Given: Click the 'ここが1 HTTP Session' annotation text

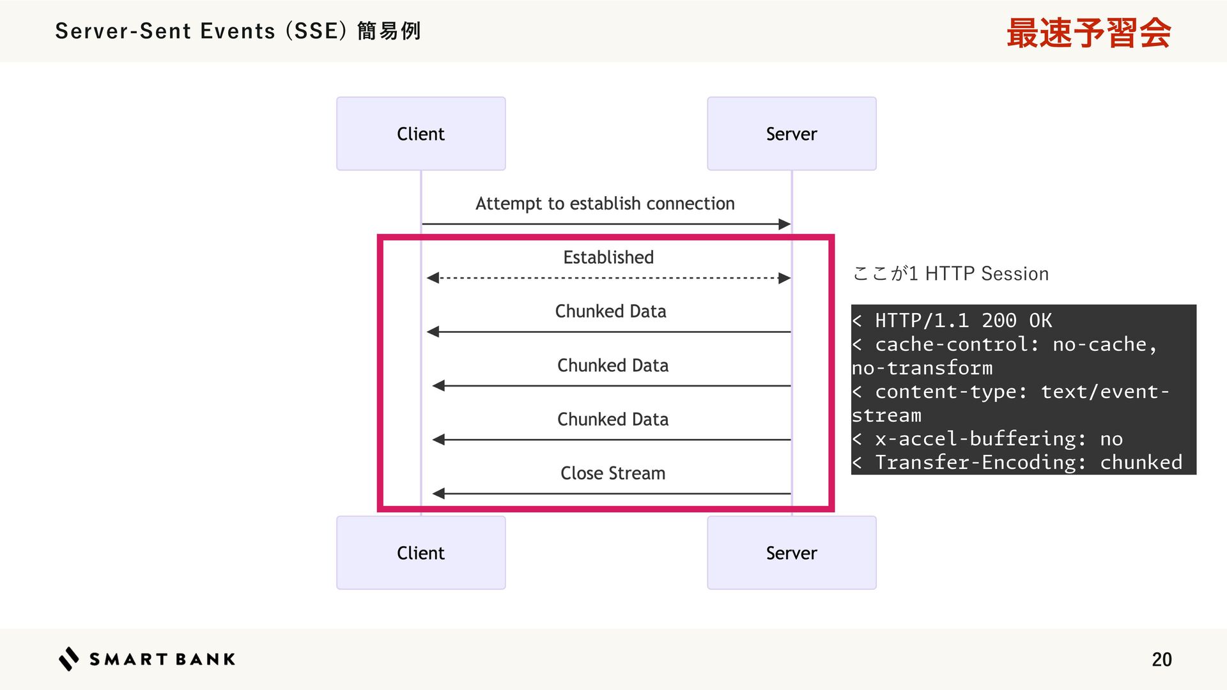Looking at the screenshot, I should (x=950, y=274).
